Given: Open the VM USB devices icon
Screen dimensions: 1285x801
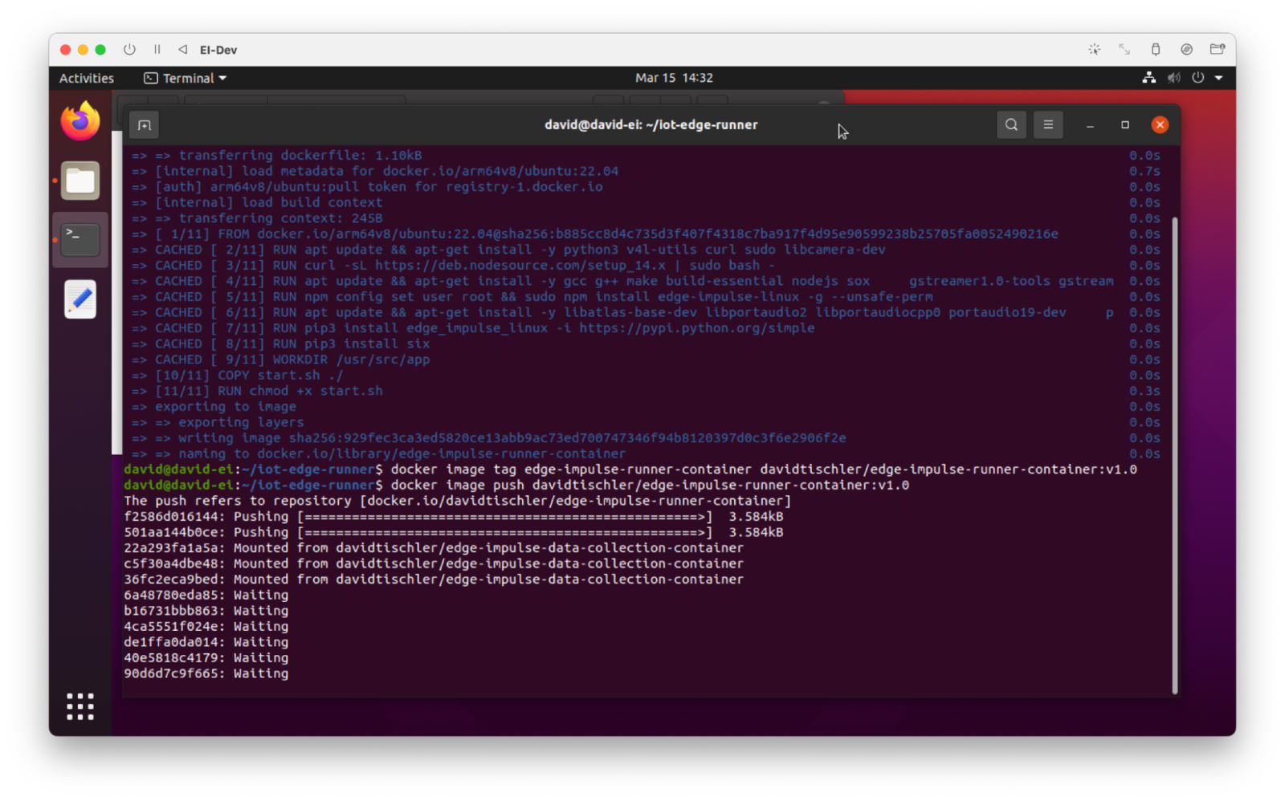Looking at the screenshot, I should point(1156,50).
